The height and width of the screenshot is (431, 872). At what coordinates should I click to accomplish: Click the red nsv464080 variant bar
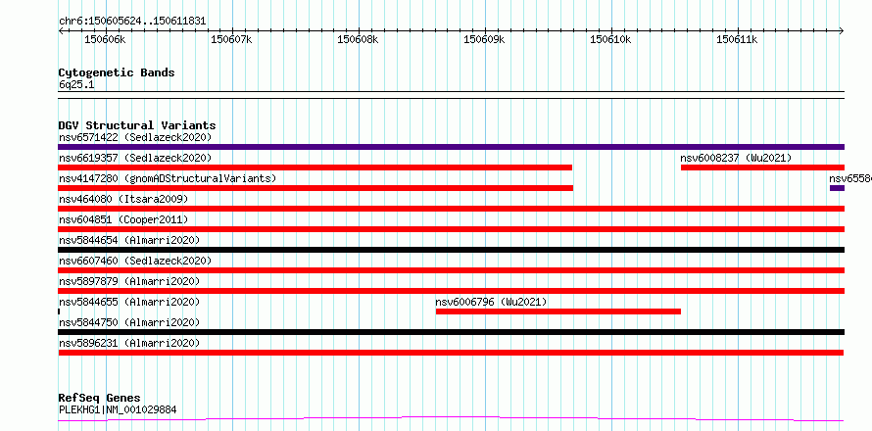pyautogui.click(x=451, y=209)
